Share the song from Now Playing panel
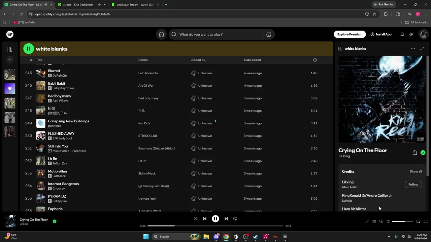This screenshot has height=242, width=431. point(415,153)
